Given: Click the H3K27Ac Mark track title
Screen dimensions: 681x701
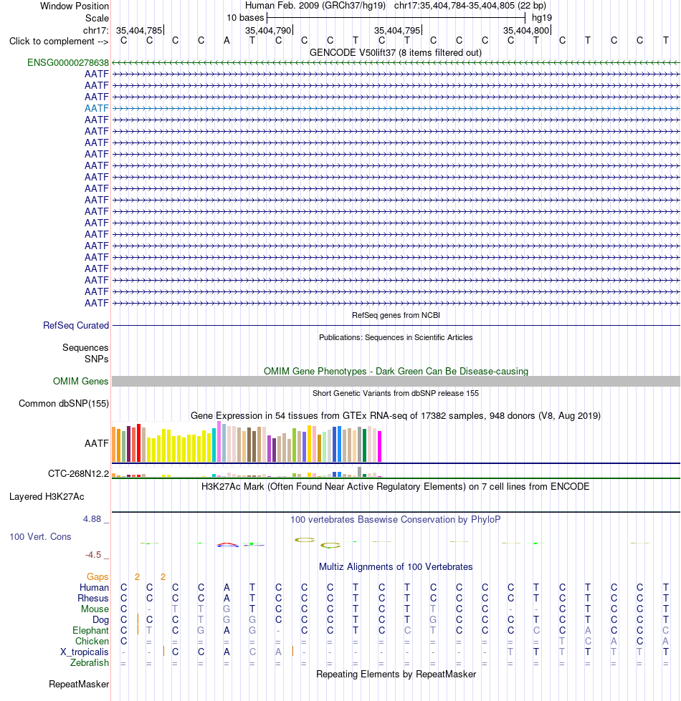Looking at the screenshot, I should coord(396,486).
